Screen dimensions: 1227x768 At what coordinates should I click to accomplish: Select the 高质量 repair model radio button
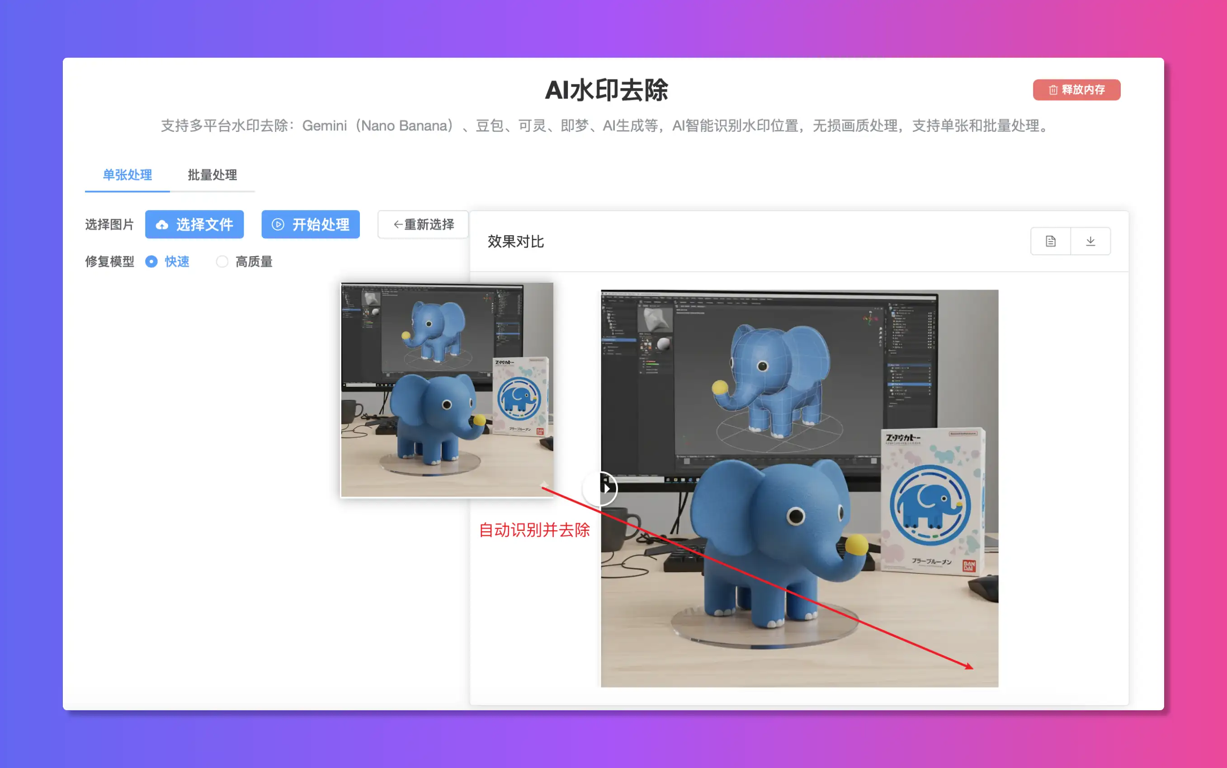222,262
